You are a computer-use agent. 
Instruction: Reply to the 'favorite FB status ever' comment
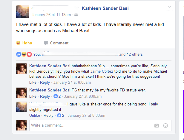45,96
